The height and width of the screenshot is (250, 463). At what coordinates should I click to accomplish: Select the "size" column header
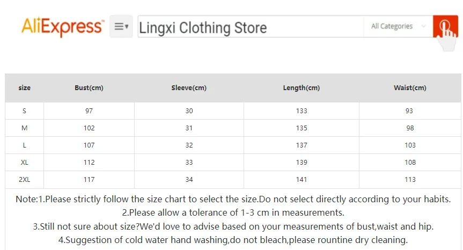pyautogui.click(x=24, y=88)
